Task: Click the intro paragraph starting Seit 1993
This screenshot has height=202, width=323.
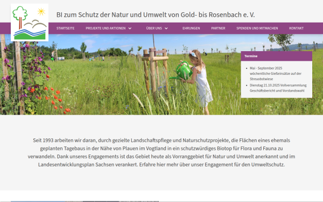Action: tap(161, 152)
